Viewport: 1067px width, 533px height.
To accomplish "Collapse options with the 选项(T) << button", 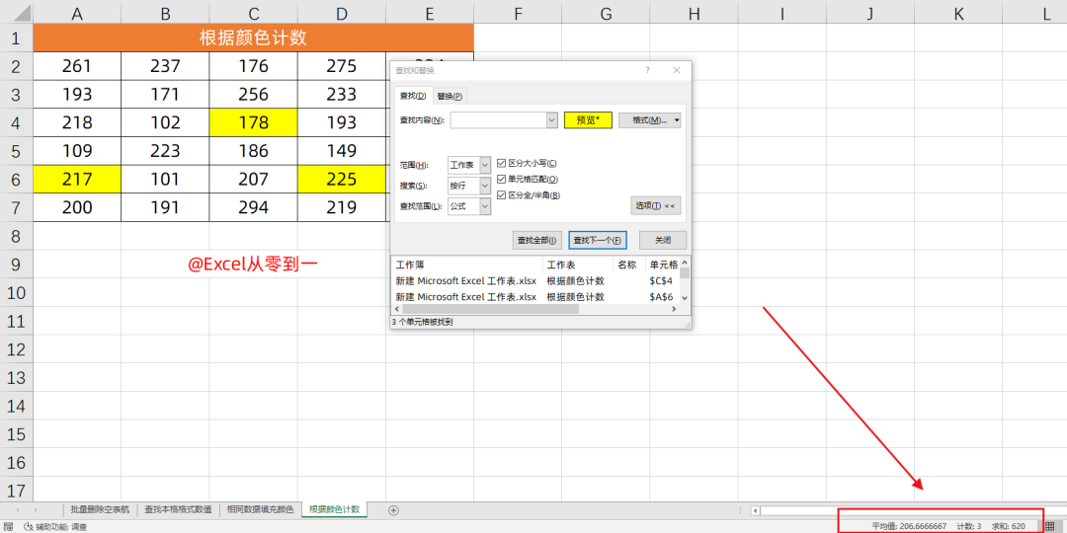I will pos(655,206).
